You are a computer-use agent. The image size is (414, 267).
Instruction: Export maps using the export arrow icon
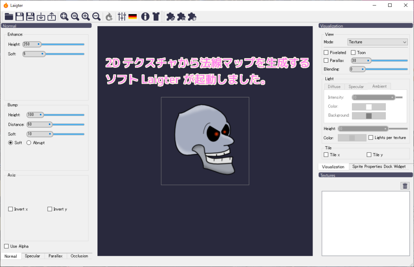(52, 17)
